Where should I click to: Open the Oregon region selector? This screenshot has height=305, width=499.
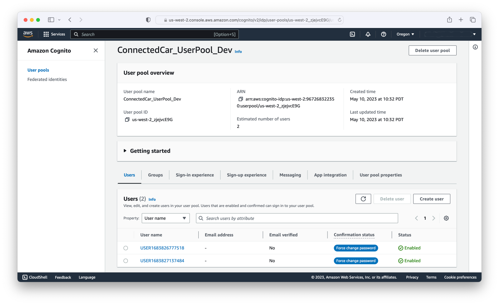pyautogui.click(x=405, y=34)
